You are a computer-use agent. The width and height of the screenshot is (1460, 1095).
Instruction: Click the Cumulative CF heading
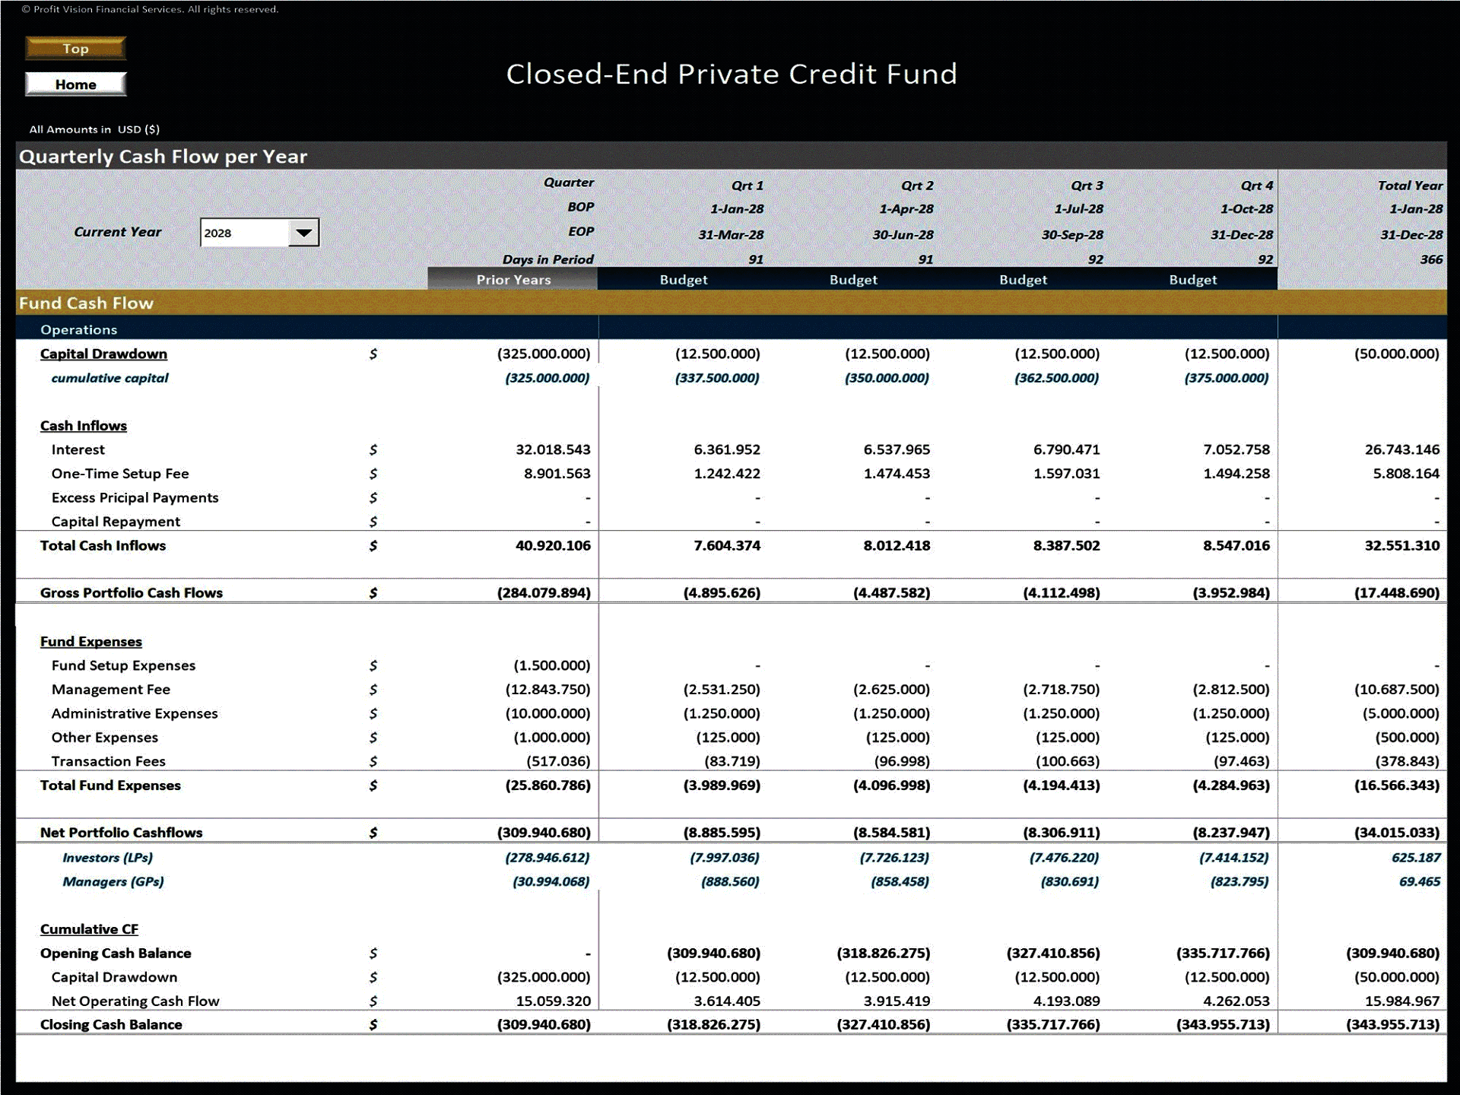[x=89, y=928]
